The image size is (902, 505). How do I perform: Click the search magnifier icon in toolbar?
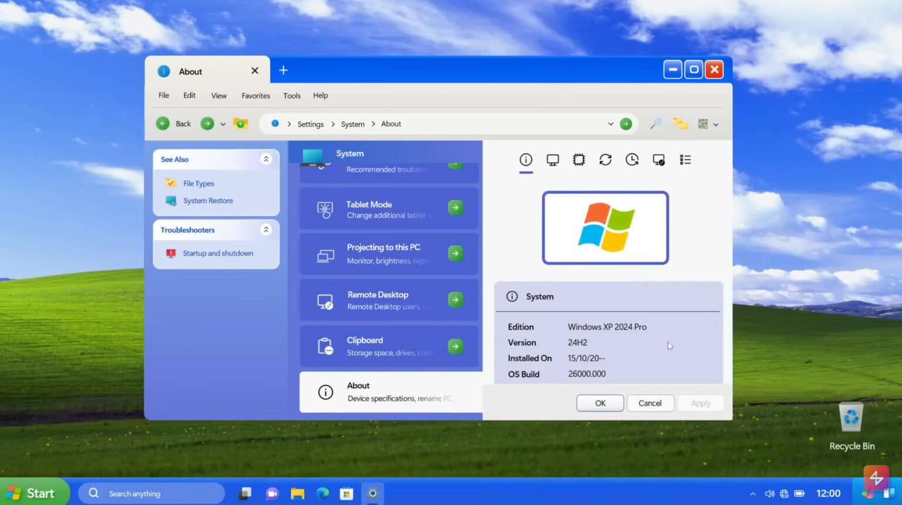click(x=655, y=124)
